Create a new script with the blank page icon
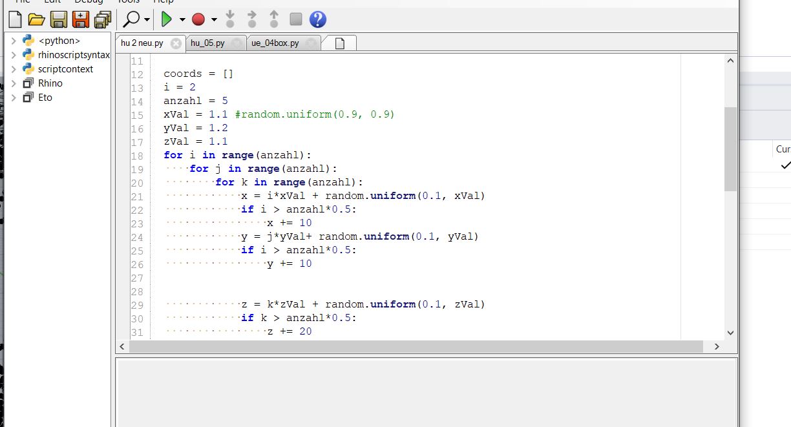The image size is (791, 427). coord(14,19)
